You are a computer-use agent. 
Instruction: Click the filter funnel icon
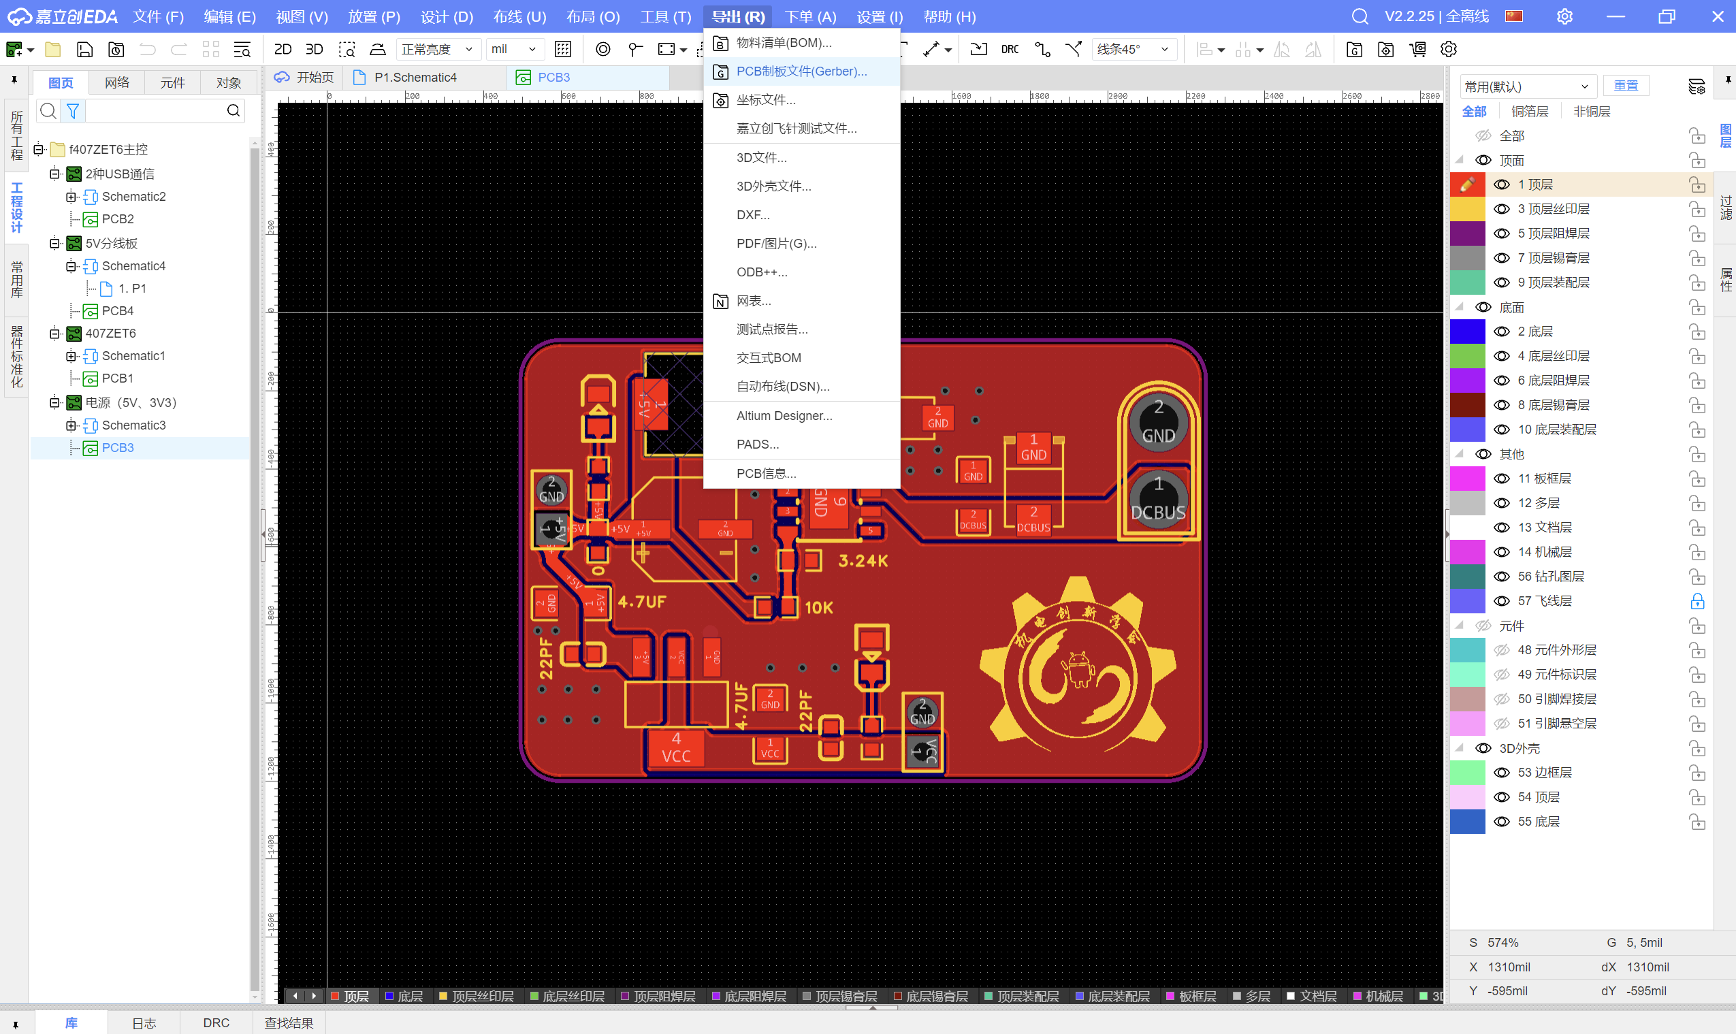(72, 111)
